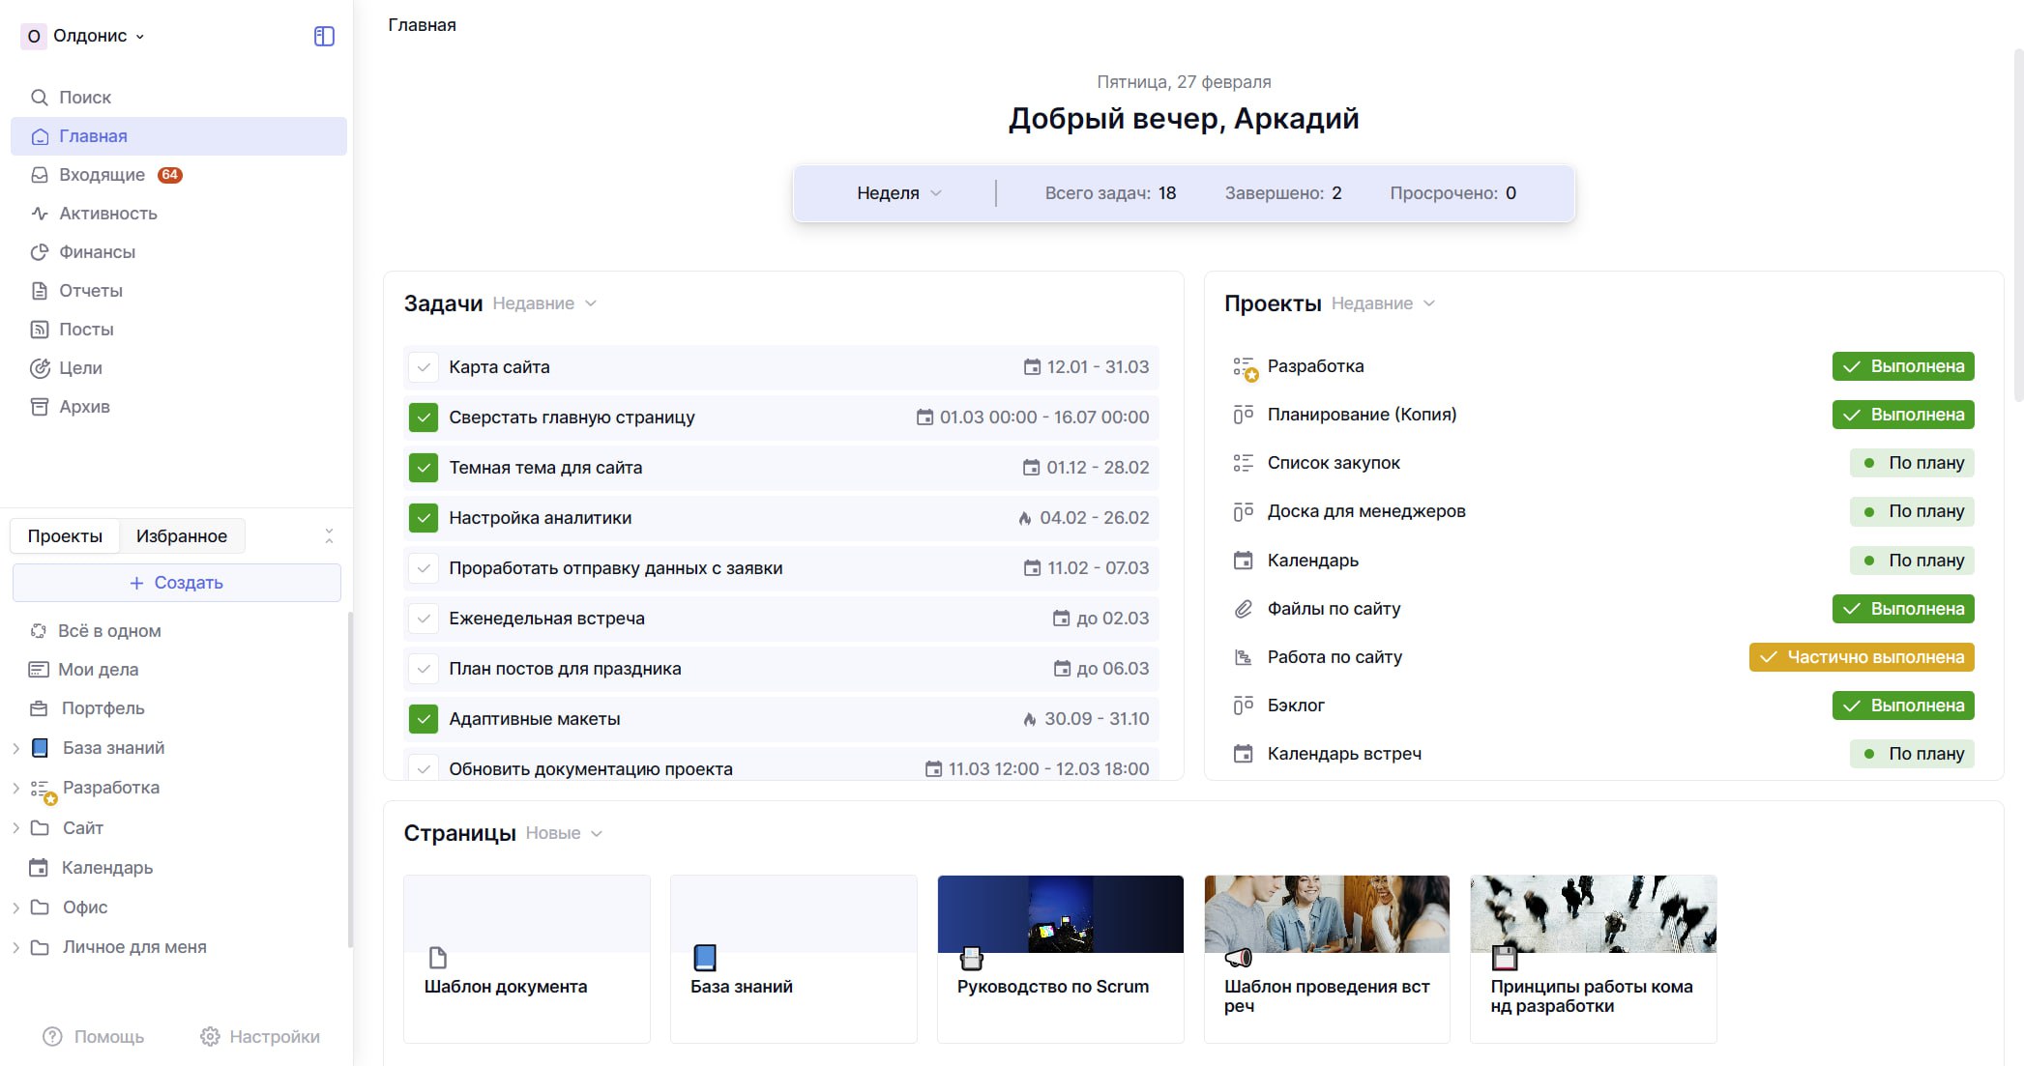
Task: Click the Settings gear icon
Action: (x=209, y=1036)
